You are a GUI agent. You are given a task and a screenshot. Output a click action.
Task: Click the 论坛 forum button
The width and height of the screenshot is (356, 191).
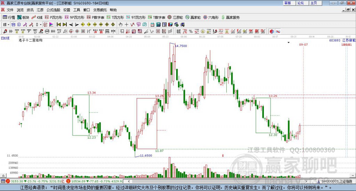(x=302, y=3)
